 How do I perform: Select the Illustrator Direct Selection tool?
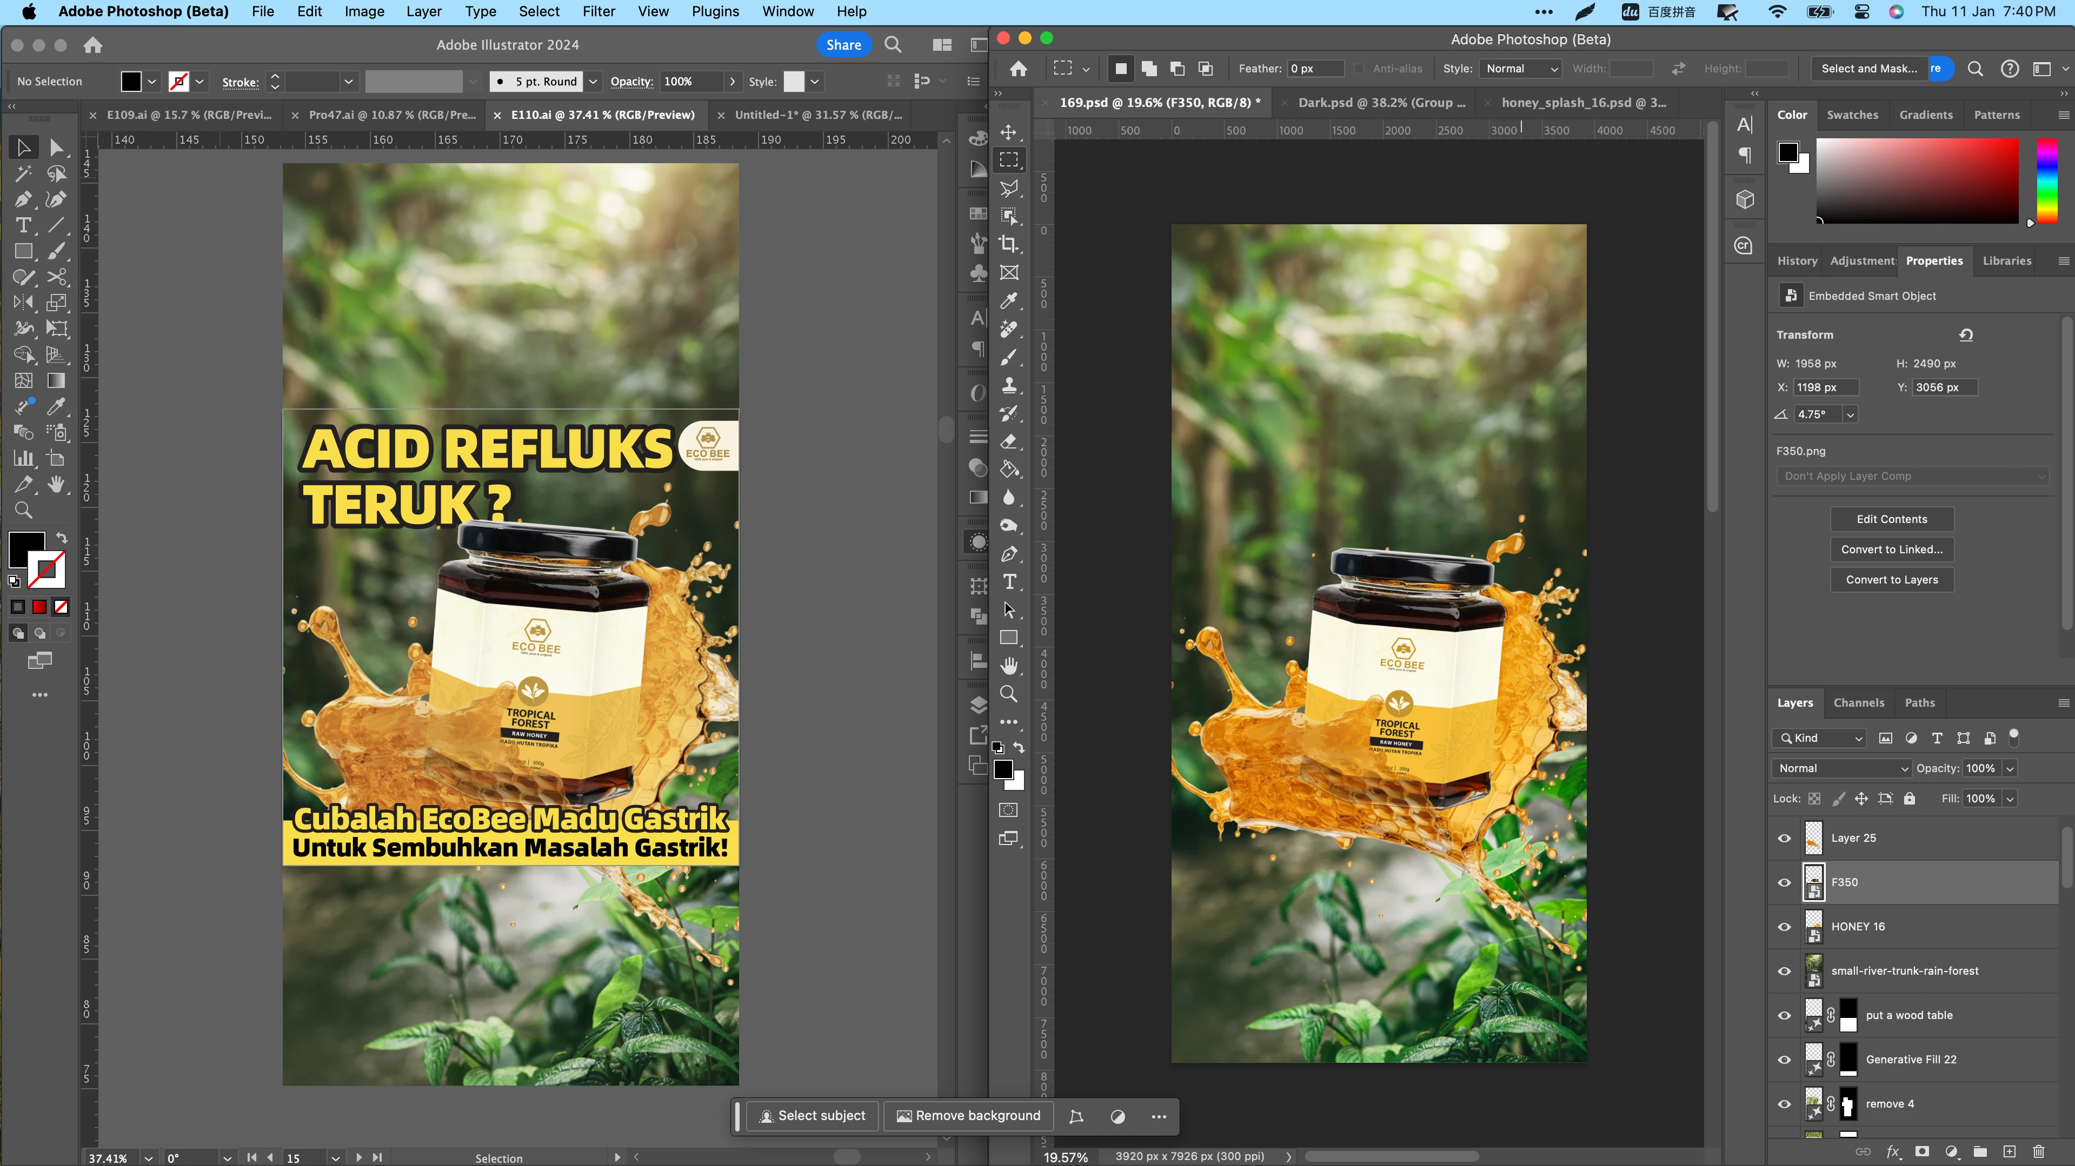coord(56,148)
